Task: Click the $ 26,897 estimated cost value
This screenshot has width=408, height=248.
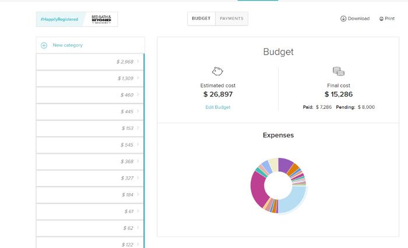Action: (x=218, y=94)
